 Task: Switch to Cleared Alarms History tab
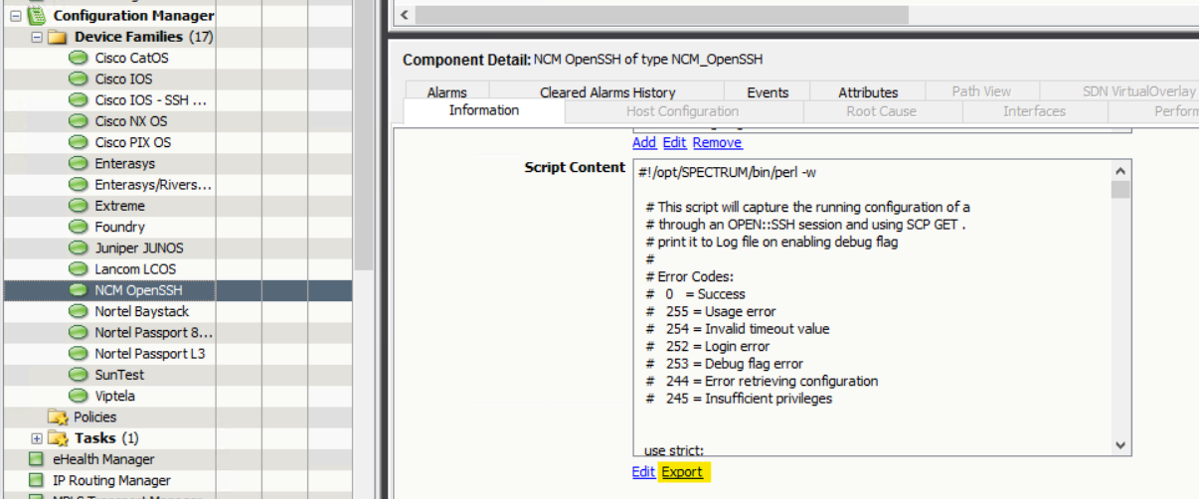point(607,91)
